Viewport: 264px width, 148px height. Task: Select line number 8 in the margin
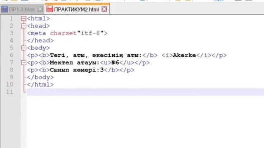point(11,70)
